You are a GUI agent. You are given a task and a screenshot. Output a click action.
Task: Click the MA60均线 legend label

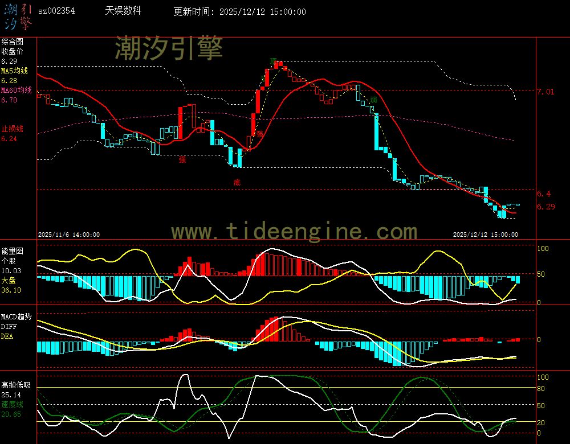(17, 91)
